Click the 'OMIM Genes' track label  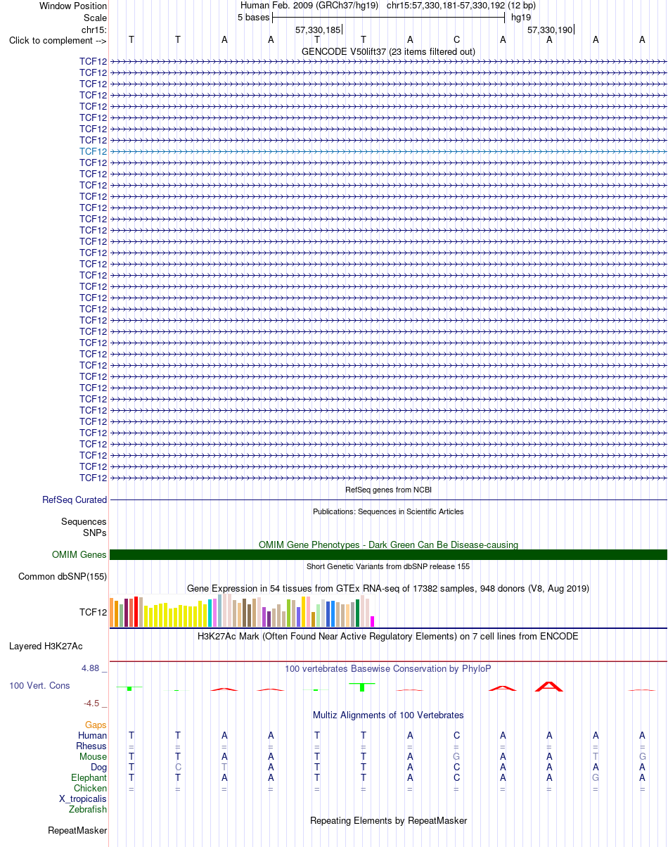79,555
